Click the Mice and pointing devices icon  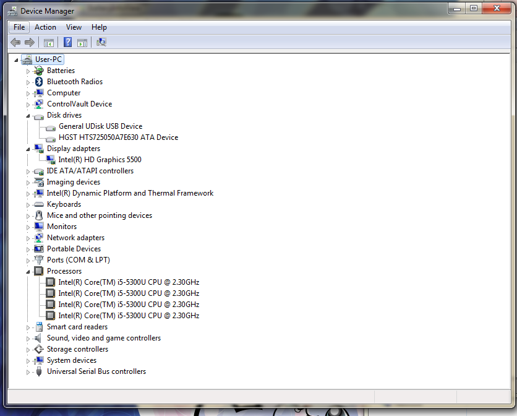[39, 215]
